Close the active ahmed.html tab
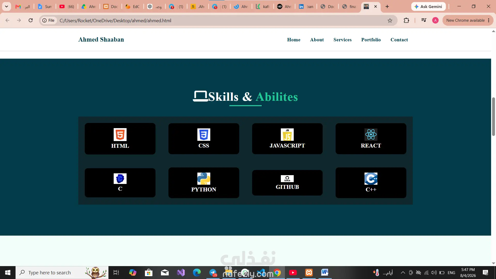496x279 pixels. pyautogui.click(x=376, y=6)
